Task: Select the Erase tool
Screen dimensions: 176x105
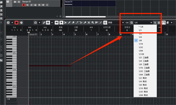Action: (73, 23)
